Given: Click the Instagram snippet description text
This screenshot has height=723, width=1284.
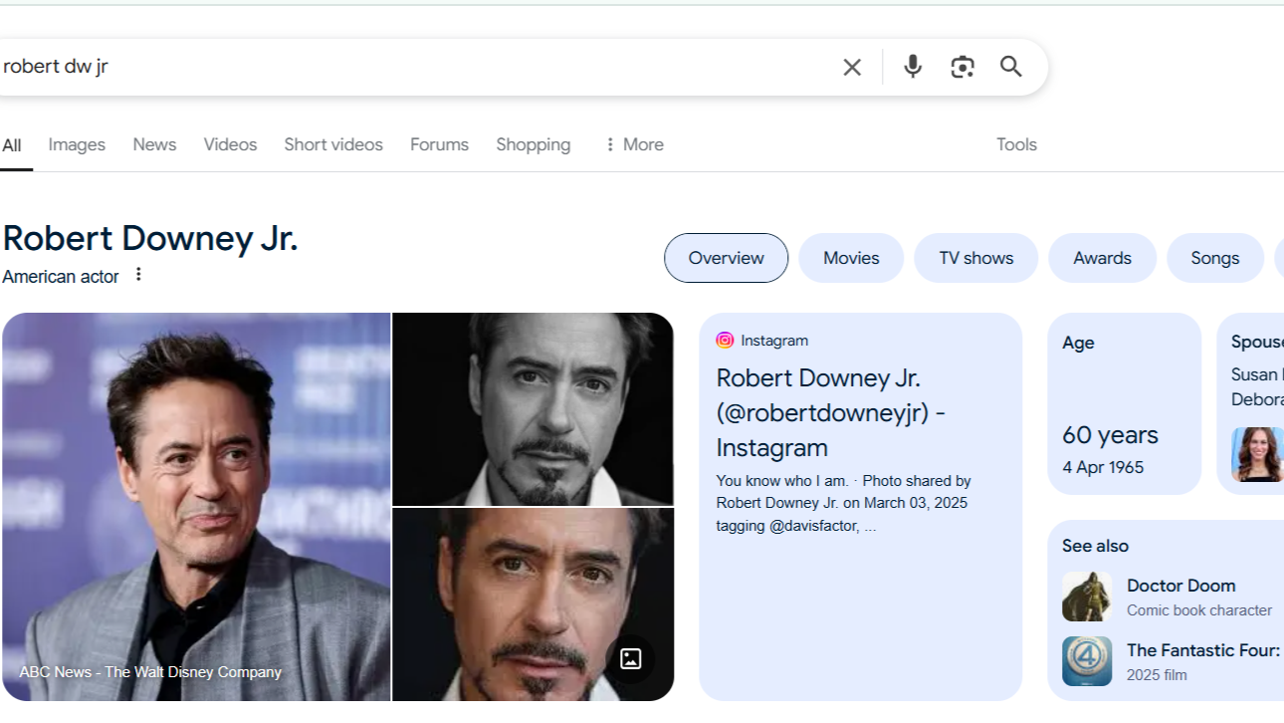Looking at the screenshot, I should [843, 503].
